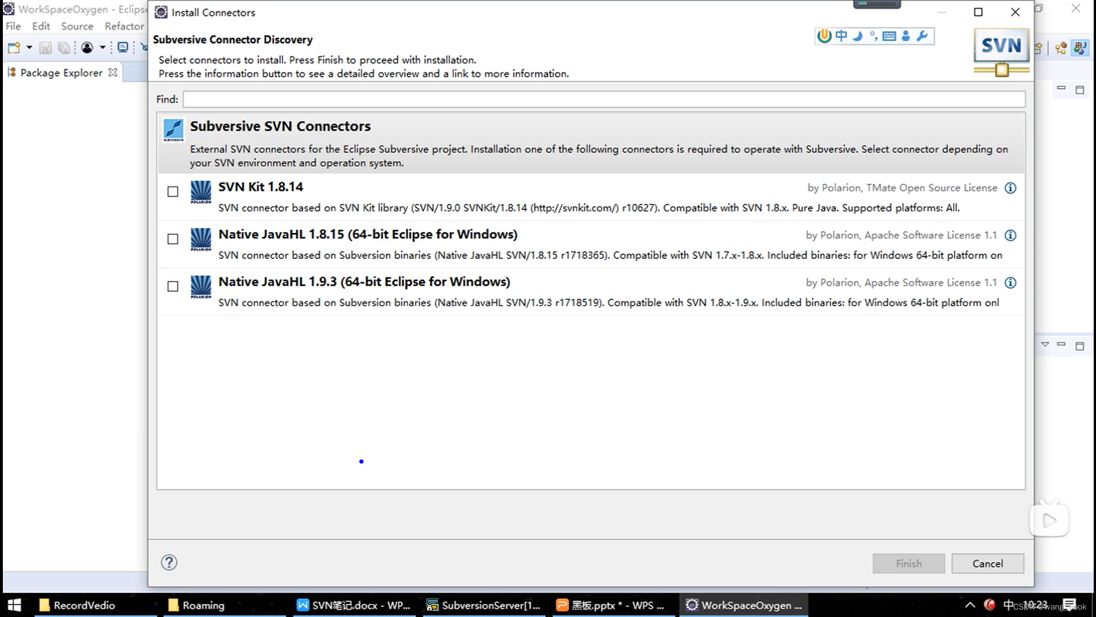This screenshot has width=1096, height=617.
Task: Maximize the upper right Eclipse view panel
Action: tap(1079, 90)
